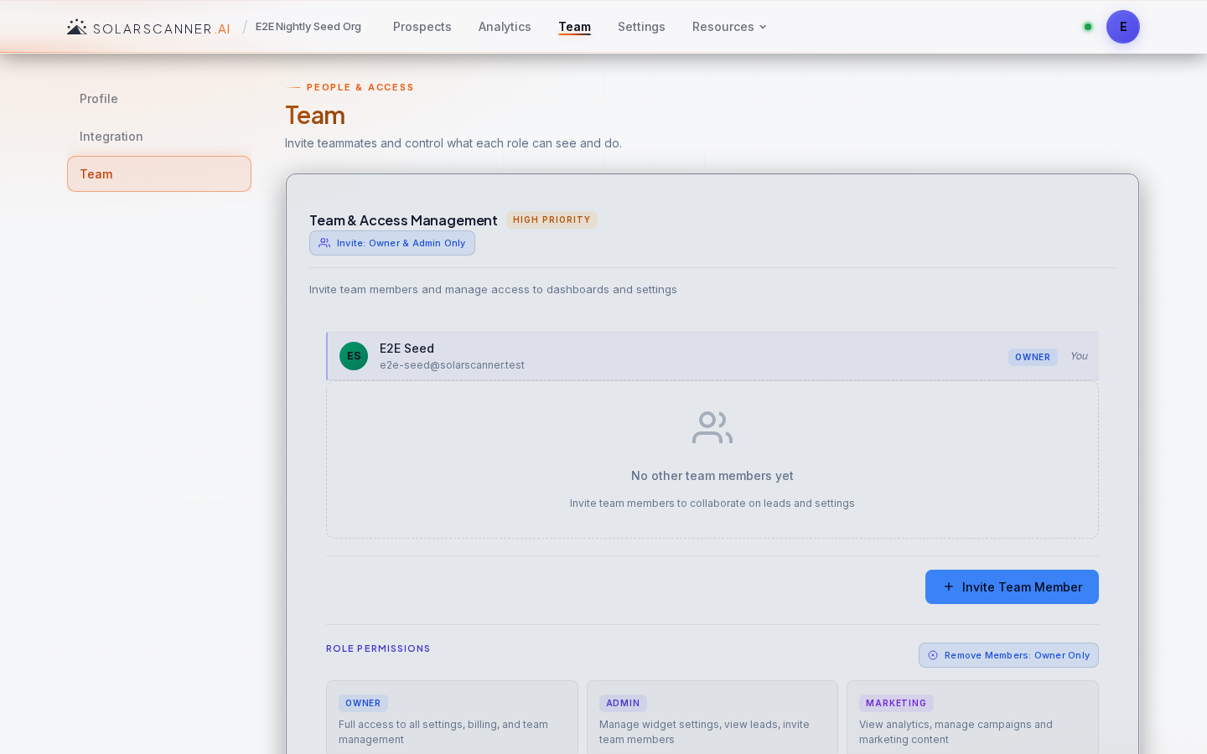1207x754 pixels.
Task: Click 'Invite team members to collaborate' text
Action: pyautogui.click(x=712, y=504)
